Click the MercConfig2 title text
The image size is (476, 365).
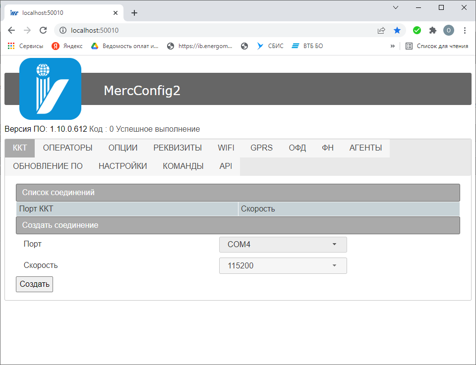pyautogui.click(x=142, y=90)
